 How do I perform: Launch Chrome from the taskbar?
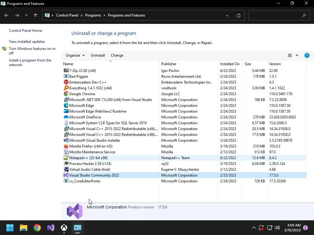[37, 228]
